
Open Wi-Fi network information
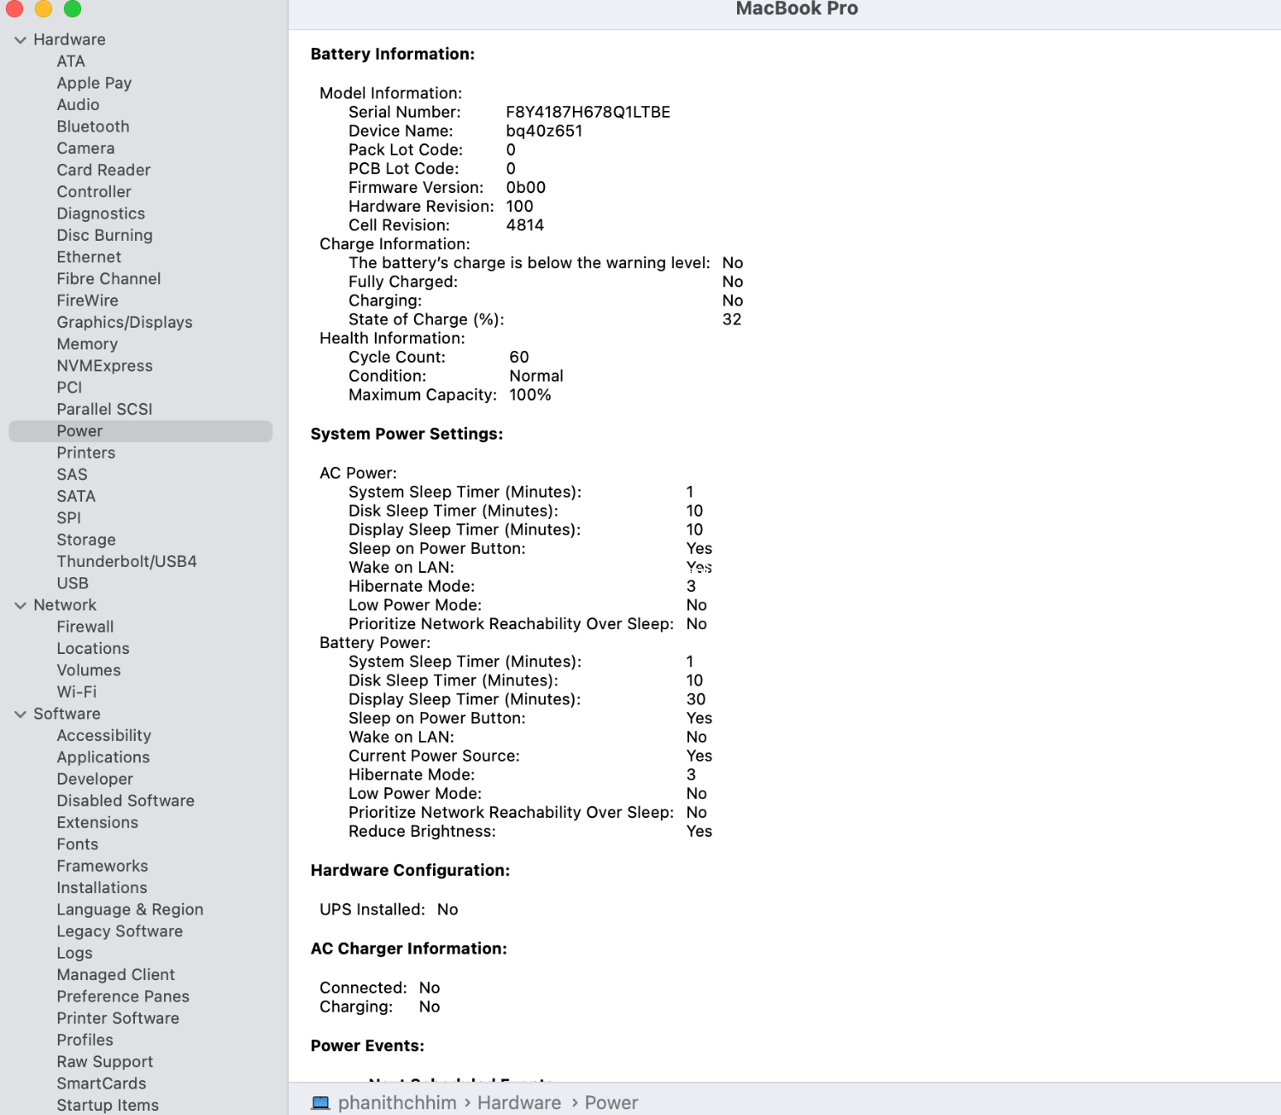[76, 692]
